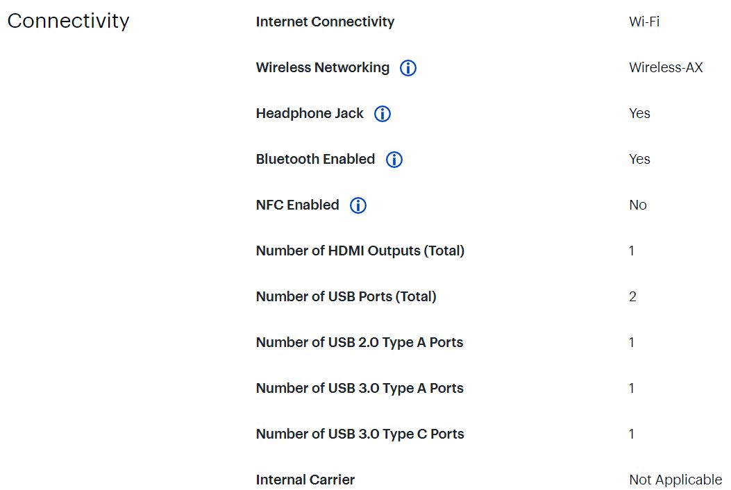731x490 pixels.
Task: Select the Number of HDMI Outputs label
Action: 360,251
